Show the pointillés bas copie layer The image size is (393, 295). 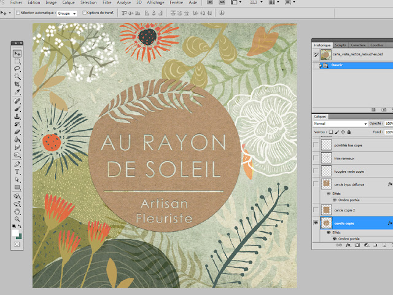[x=316, y=145]
